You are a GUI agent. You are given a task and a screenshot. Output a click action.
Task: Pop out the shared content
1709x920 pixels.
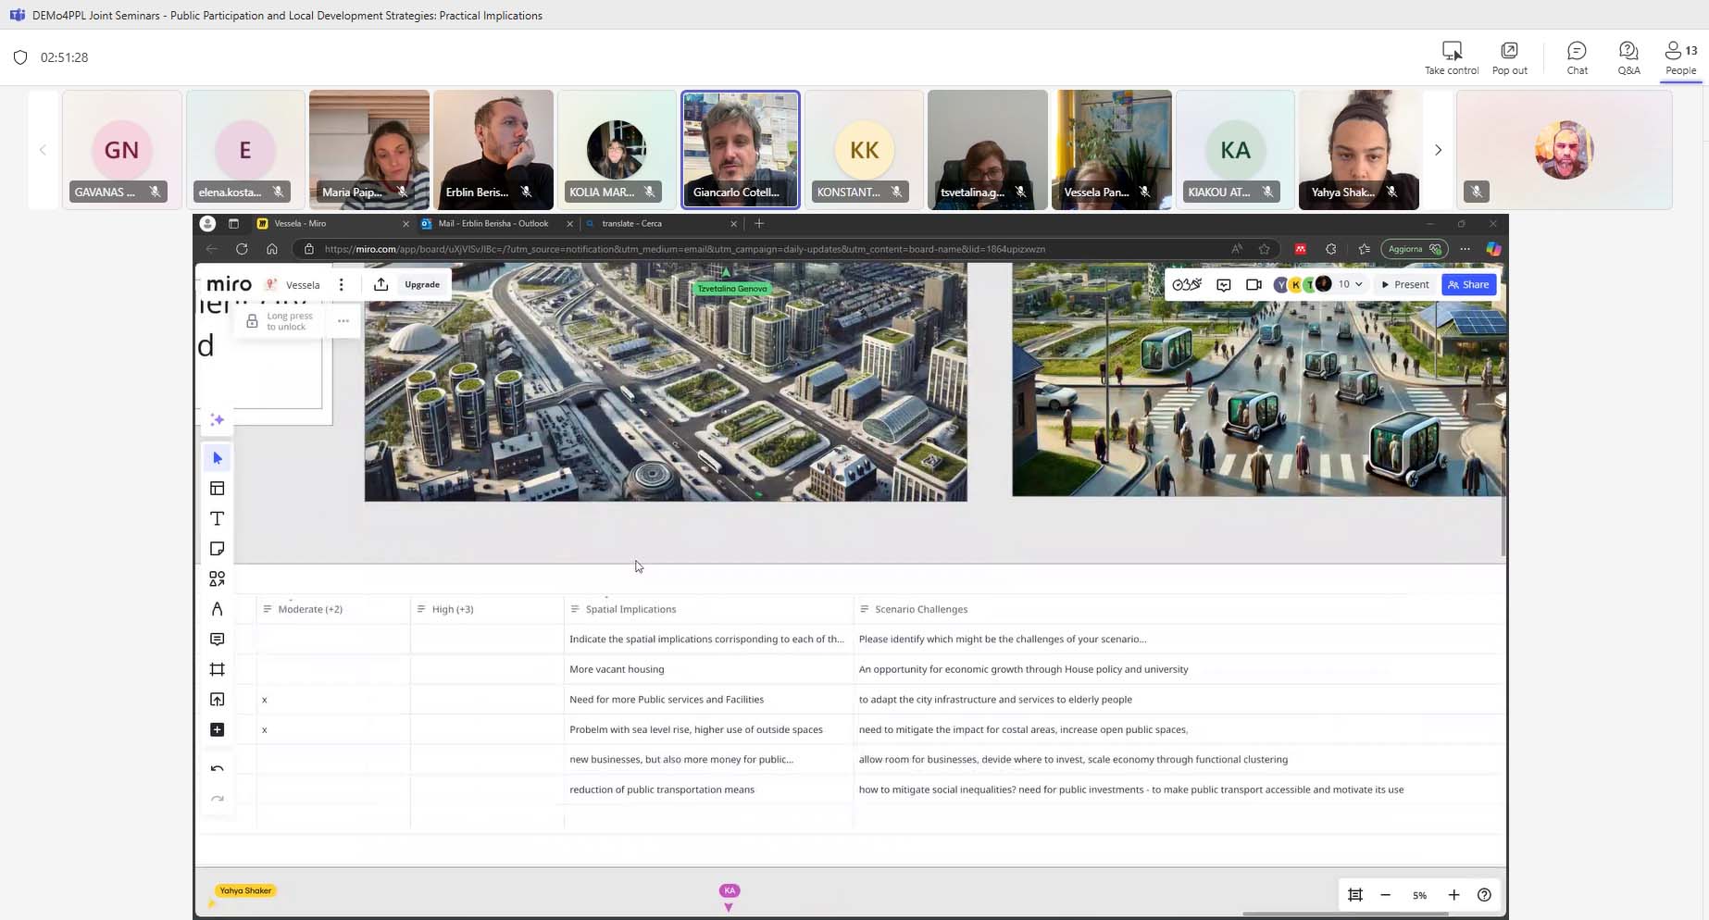(1509, 57)
